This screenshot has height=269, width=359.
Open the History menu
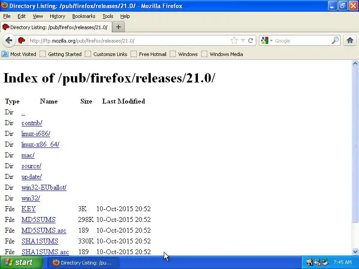[57, 16]
